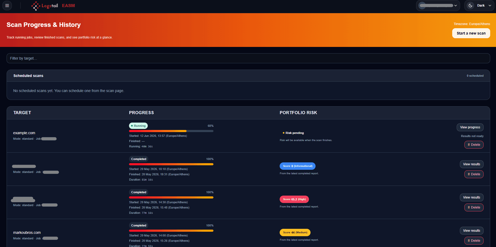View results for markoubros.com
The width and height of the screenshot is (496, 247).
click(x=471, y=231)
